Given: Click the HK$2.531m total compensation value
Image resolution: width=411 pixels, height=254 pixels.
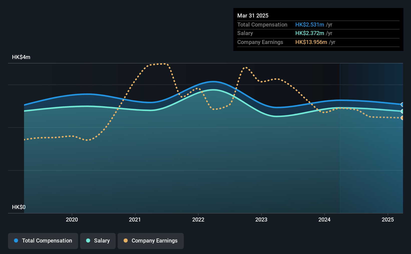Looking at the screenshot, I should pos(310,24).
